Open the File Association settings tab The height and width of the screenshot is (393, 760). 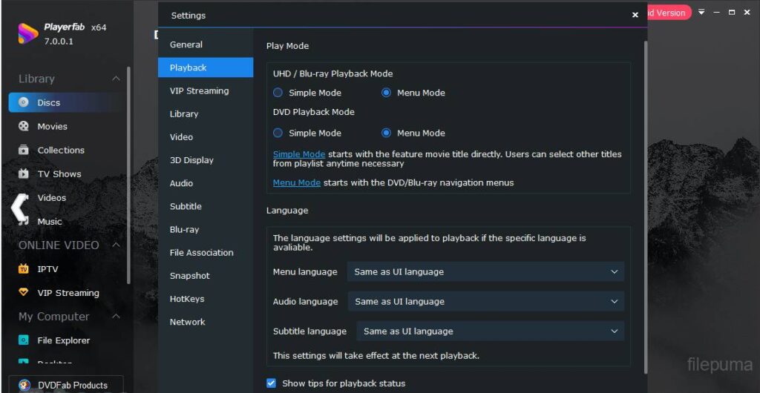pyautogui.click(x=206, y=253)
